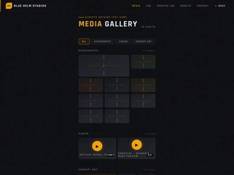Open the green screenshot beside the featured one
This screenshot has height=175, width=234.
pyautogui.click(x=143, y=62)
